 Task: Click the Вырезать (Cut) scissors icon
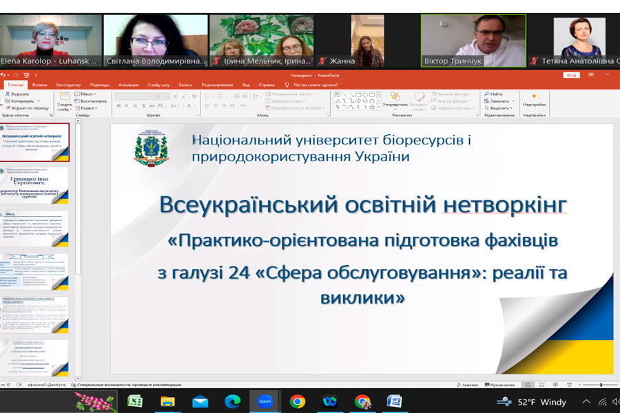6,94
